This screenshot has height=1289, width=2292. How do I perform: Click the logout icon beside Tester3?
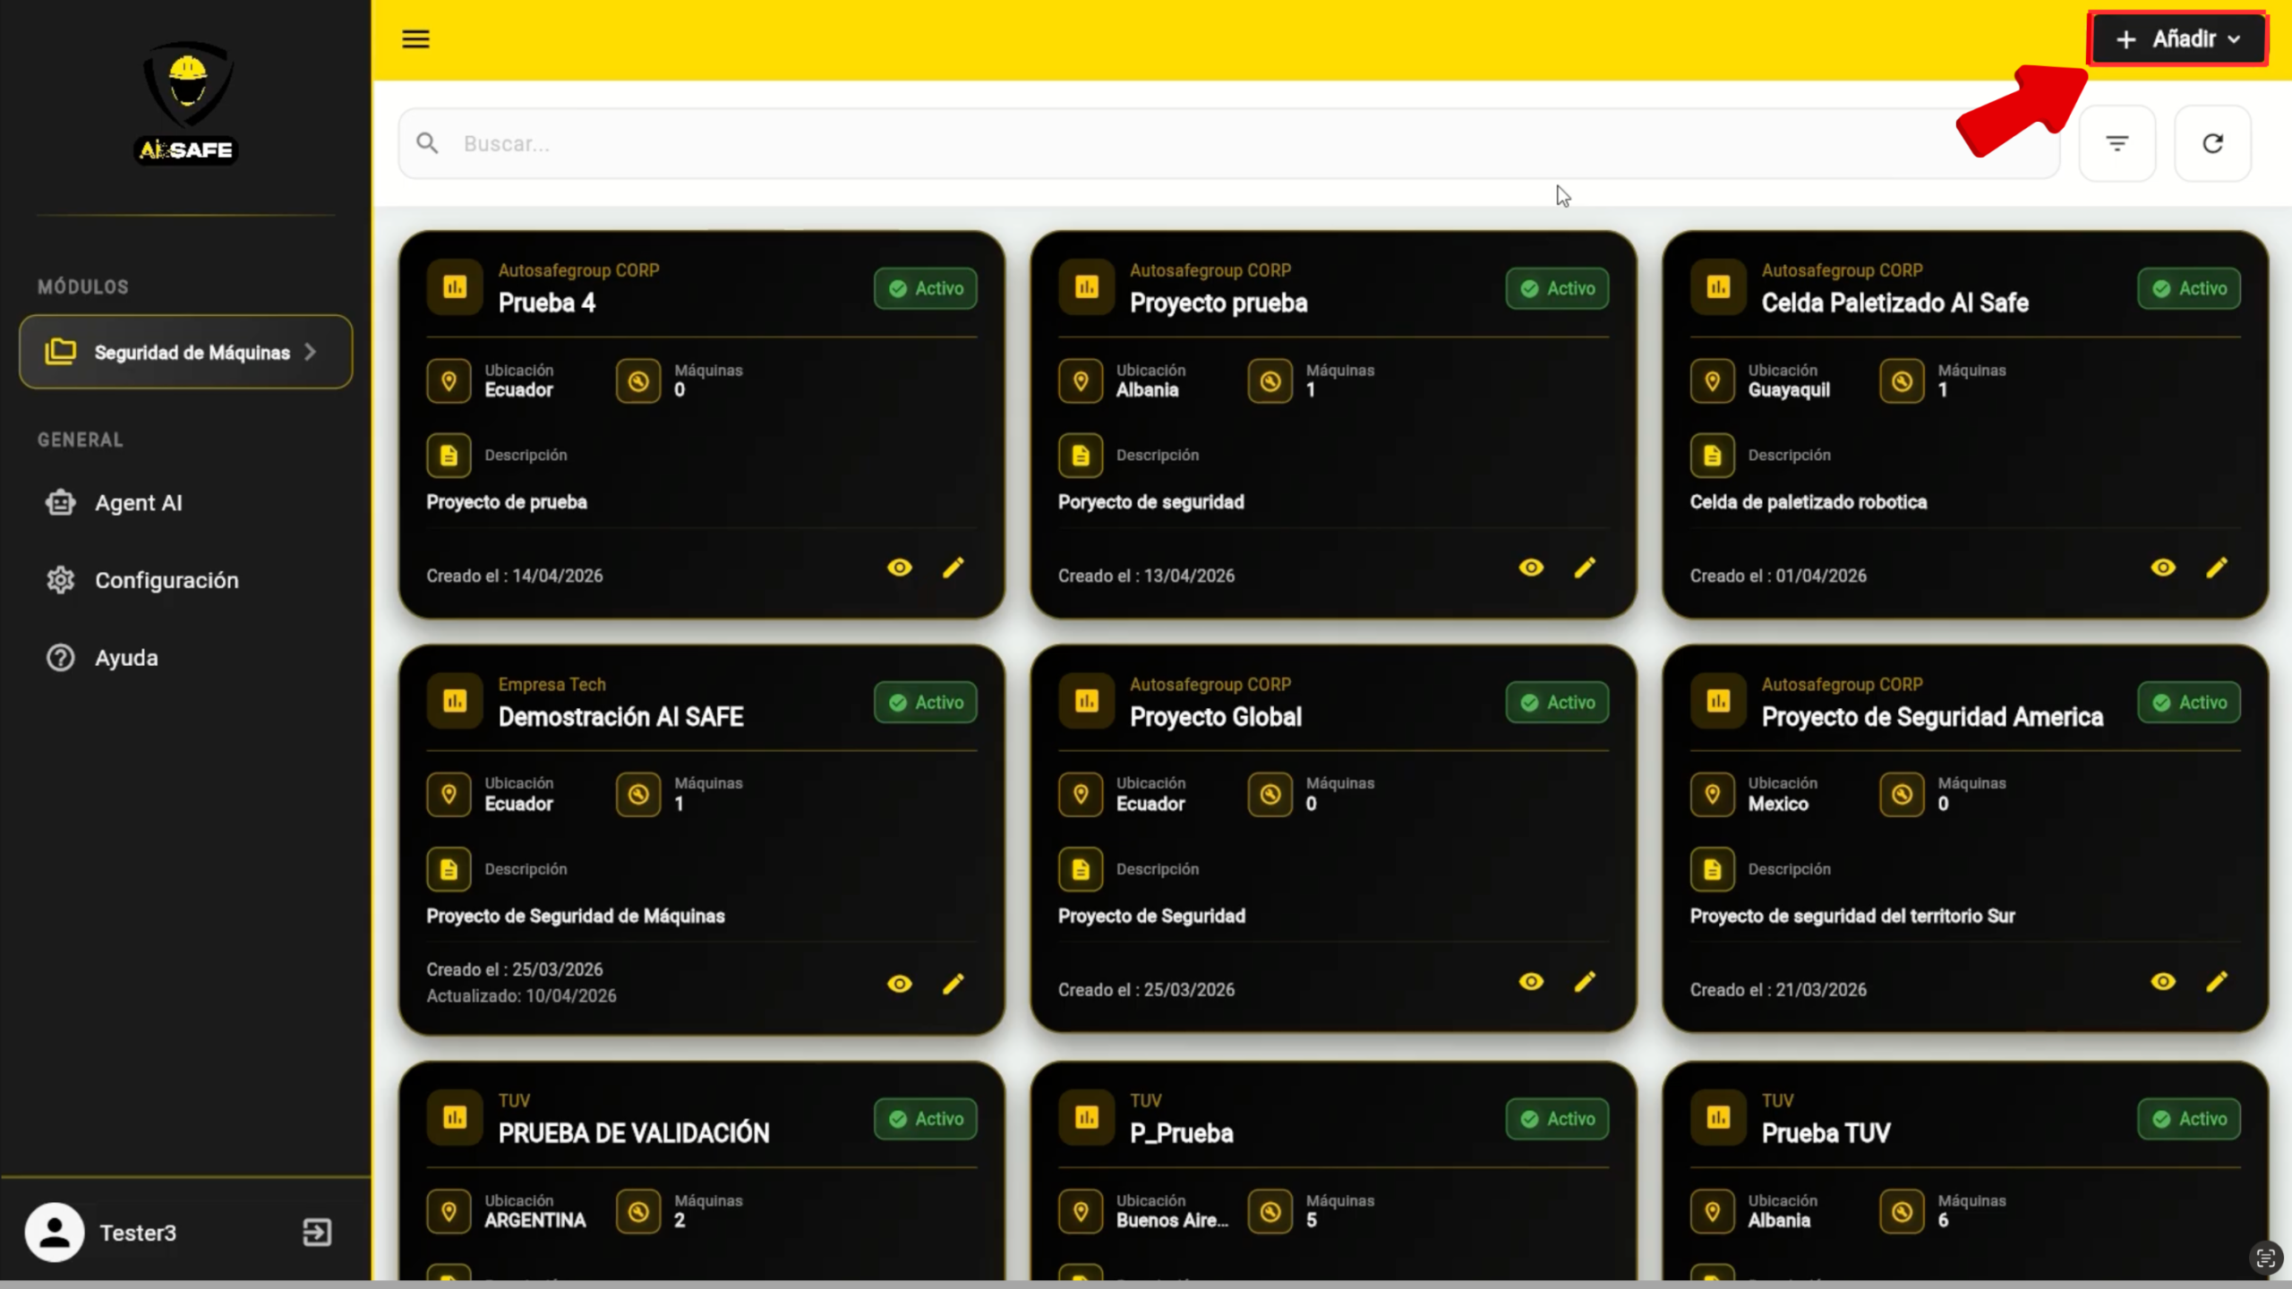(317, 1233)
